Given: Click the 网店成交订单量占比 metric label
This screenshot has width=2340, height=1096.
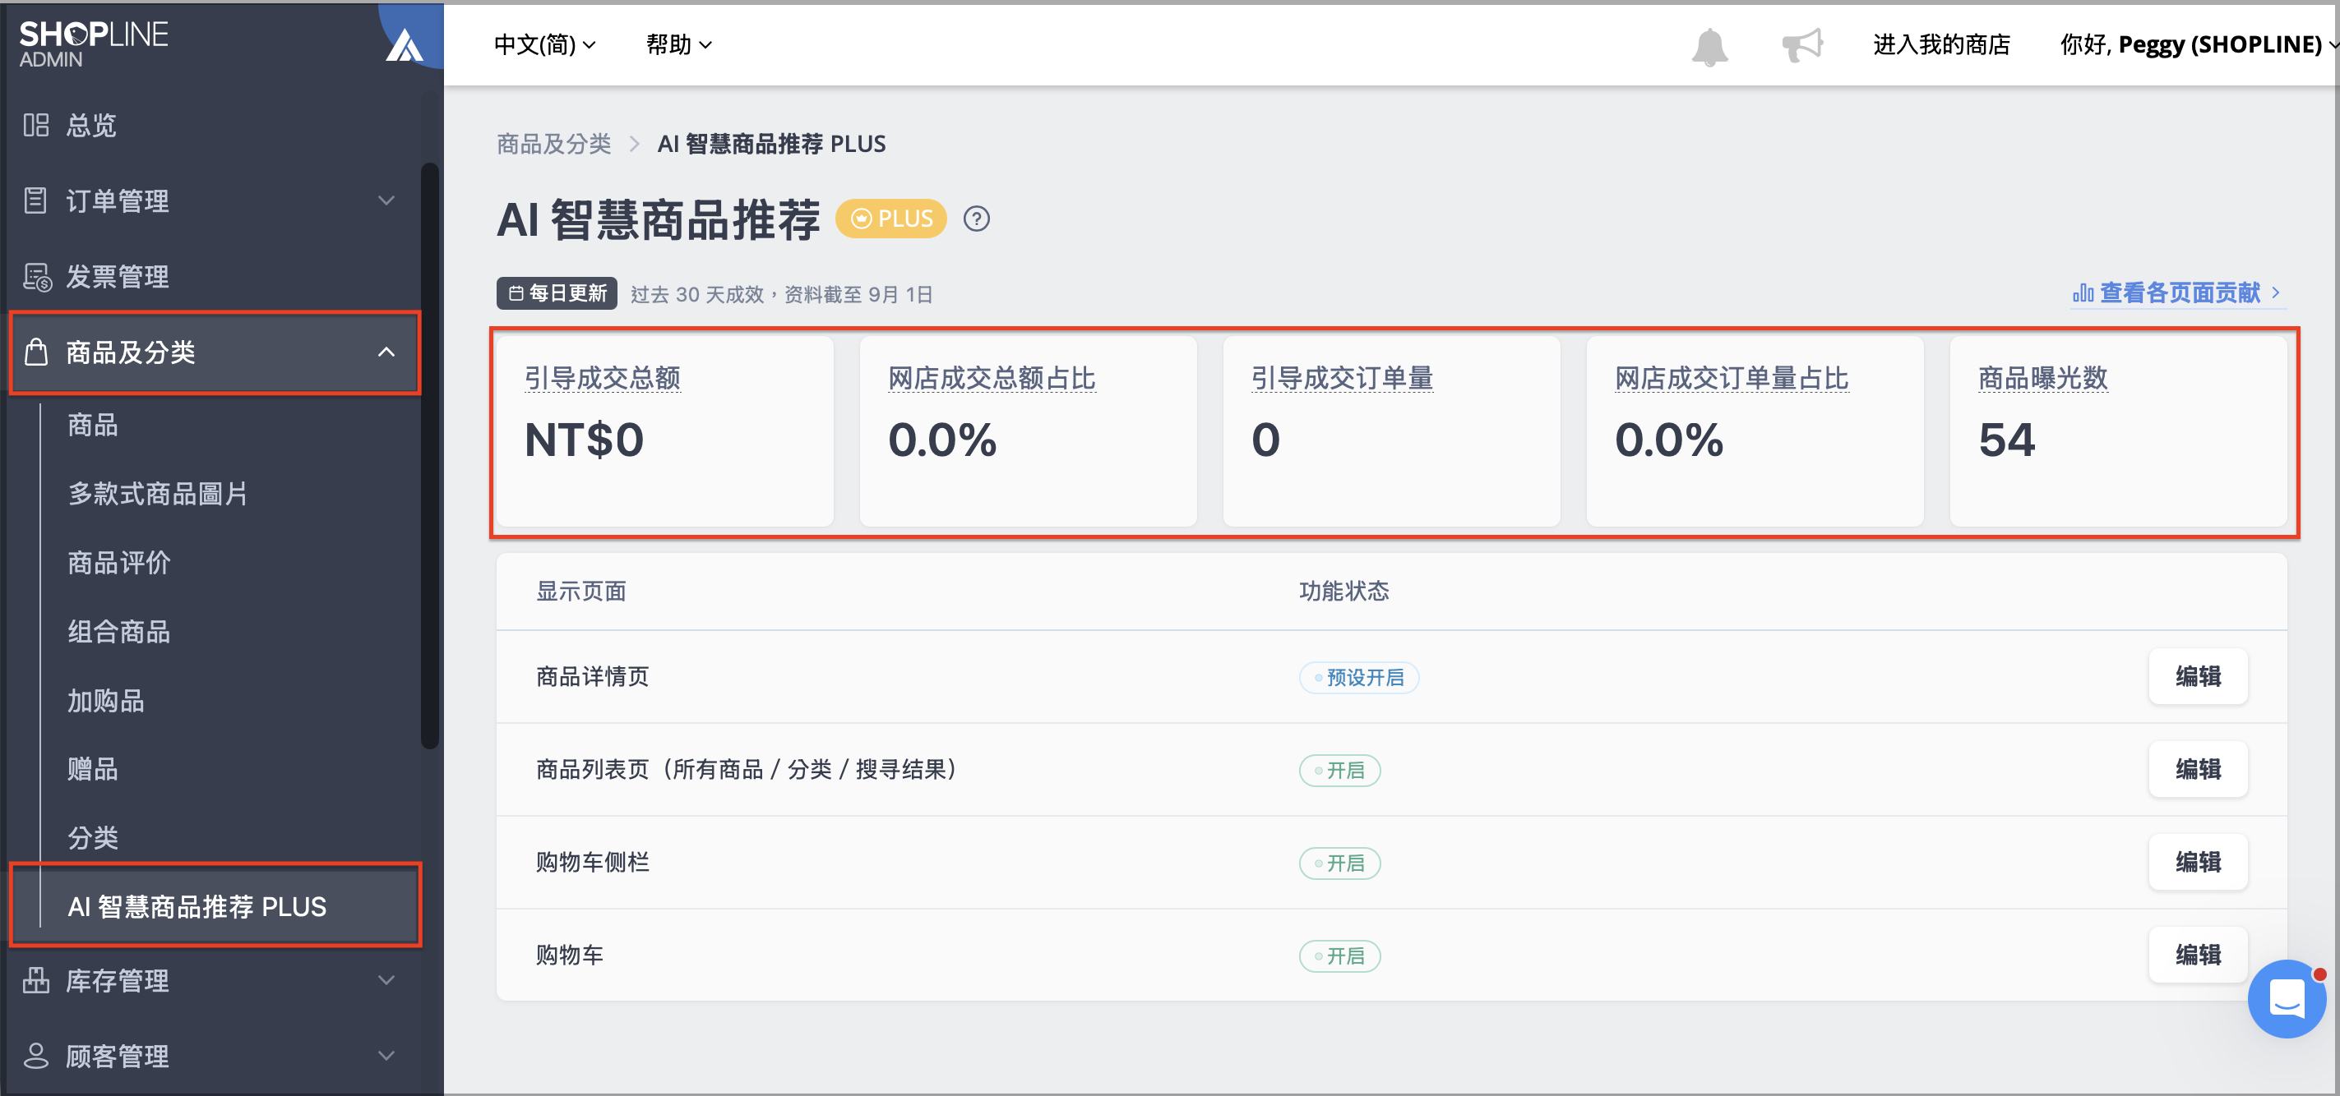Looking at the screenshot, I should 1732,378.
